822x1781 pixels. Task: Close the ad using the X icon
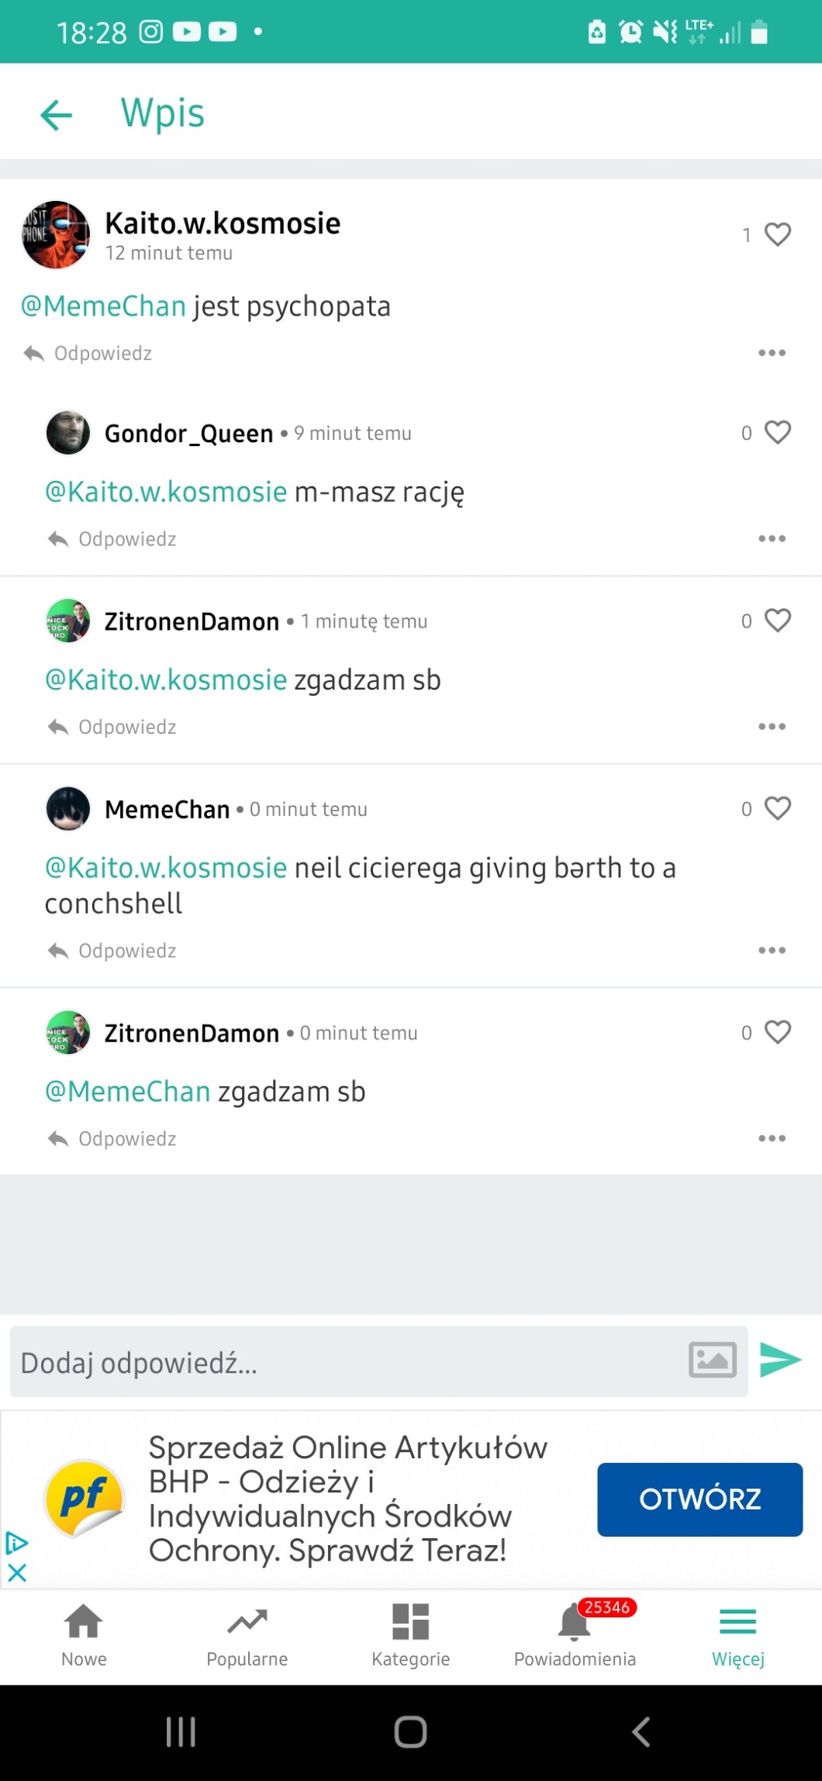pyautogui.click(x=16, y=1572)
